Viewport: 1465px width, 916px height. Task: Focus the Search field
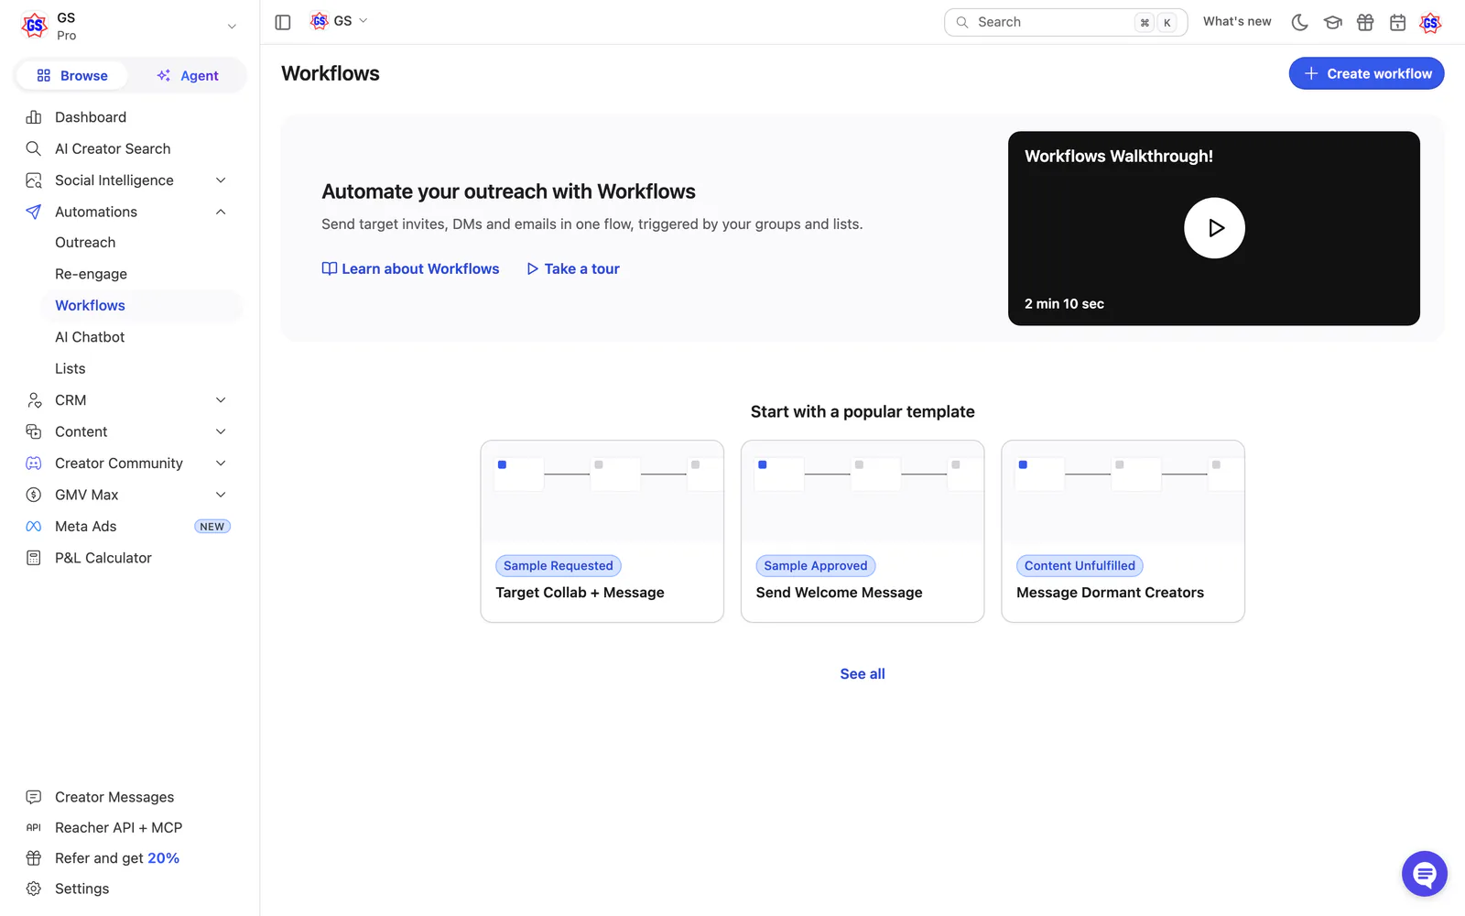coord(1066,22)
